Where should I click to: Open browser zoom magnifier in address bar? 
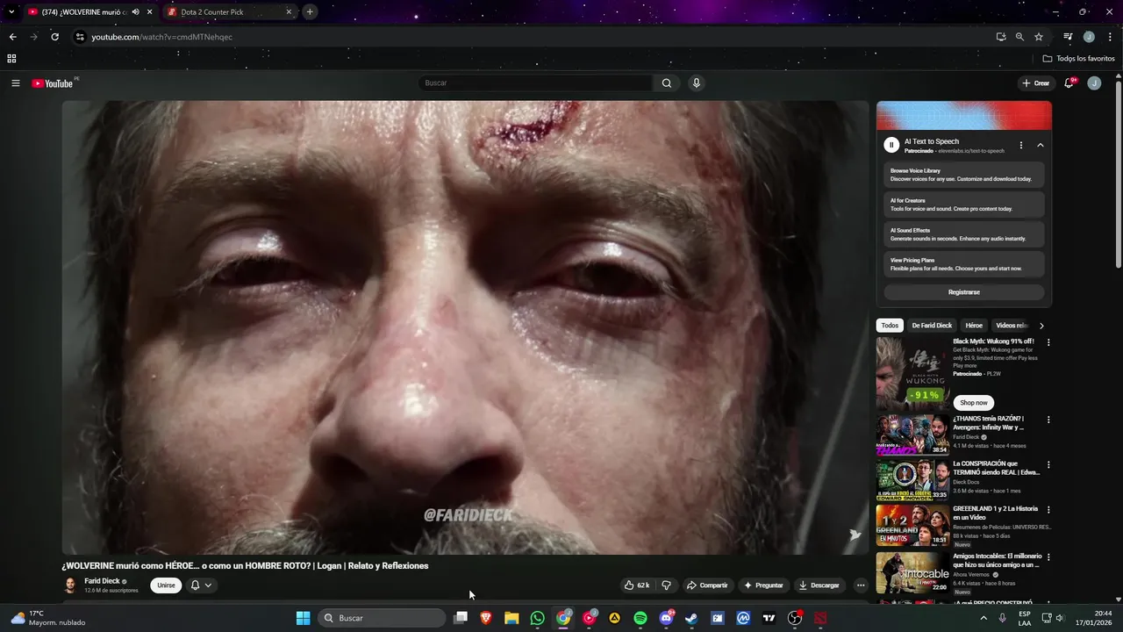click(x=1019, y=37)
